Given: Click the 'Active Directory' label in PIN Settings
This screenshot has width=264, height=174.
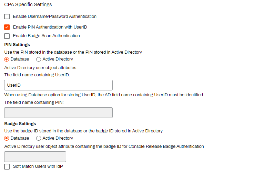Looking at the screenshot, I should [58, 59].
